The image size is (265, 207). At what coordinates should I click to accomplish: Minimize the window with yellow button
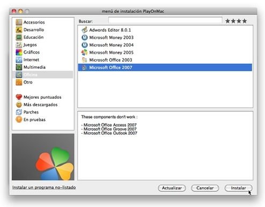20,11
